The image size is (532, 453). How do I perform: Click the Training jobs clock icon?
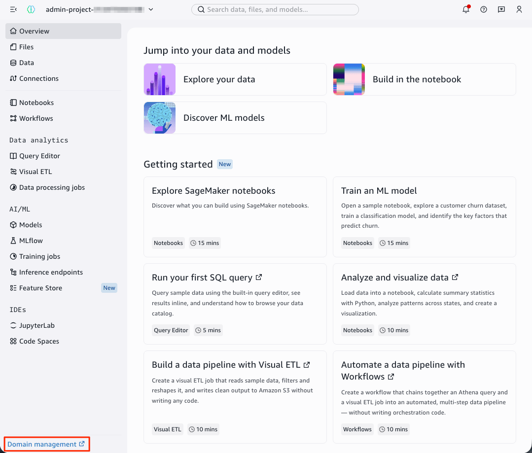point(13,256)
